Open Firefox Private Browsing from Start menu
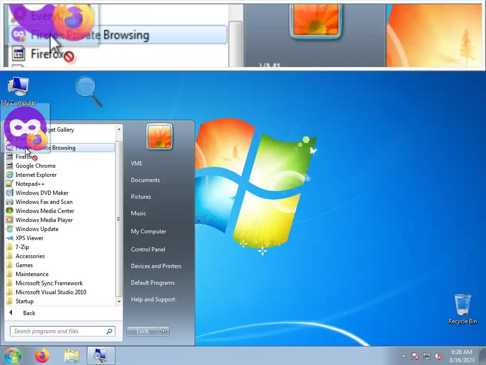Viewport: 486px width, 365px height. pos(60,148)
